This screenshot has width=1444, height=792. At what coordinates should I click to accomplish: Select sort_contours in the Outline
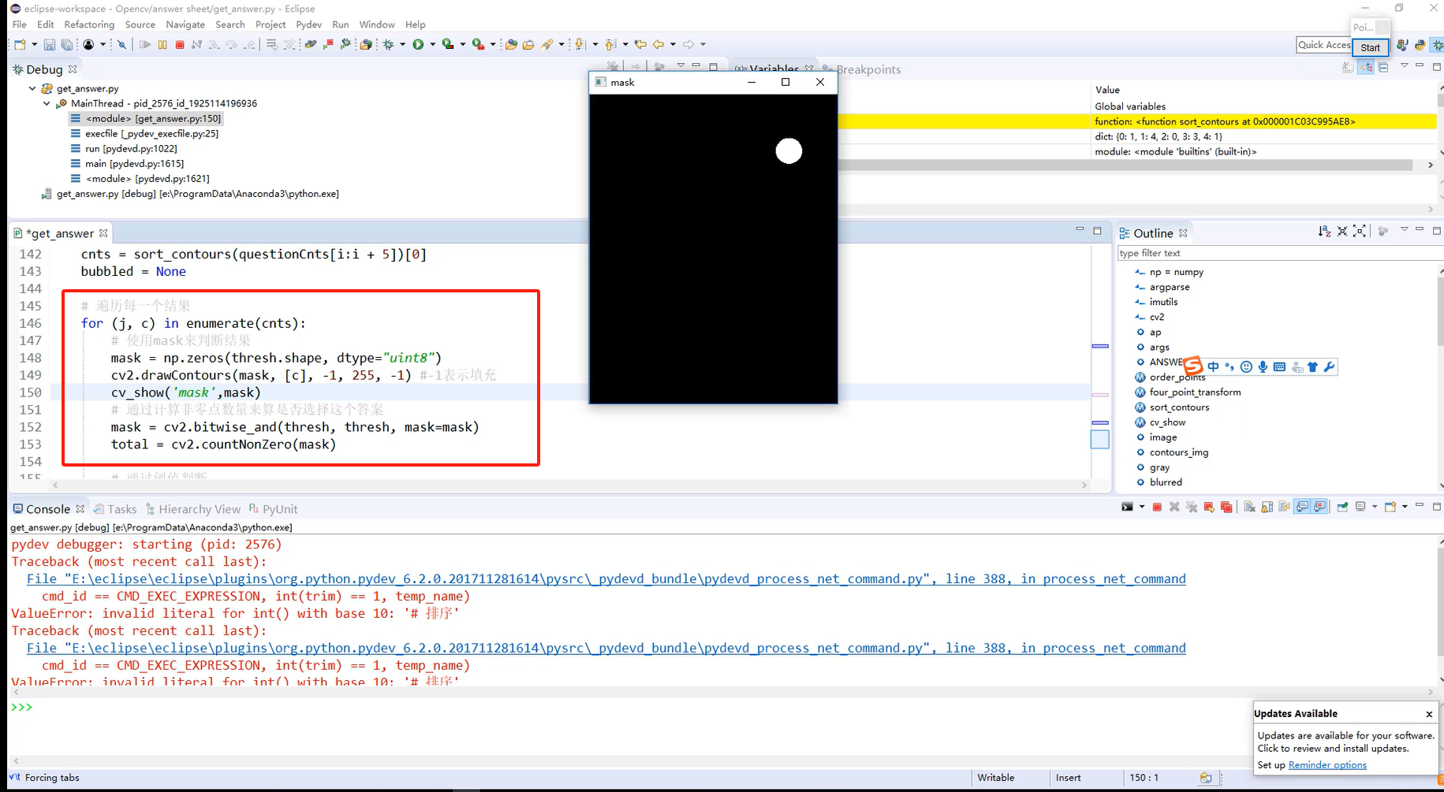pyautogui.click(x=1179, y=407)
